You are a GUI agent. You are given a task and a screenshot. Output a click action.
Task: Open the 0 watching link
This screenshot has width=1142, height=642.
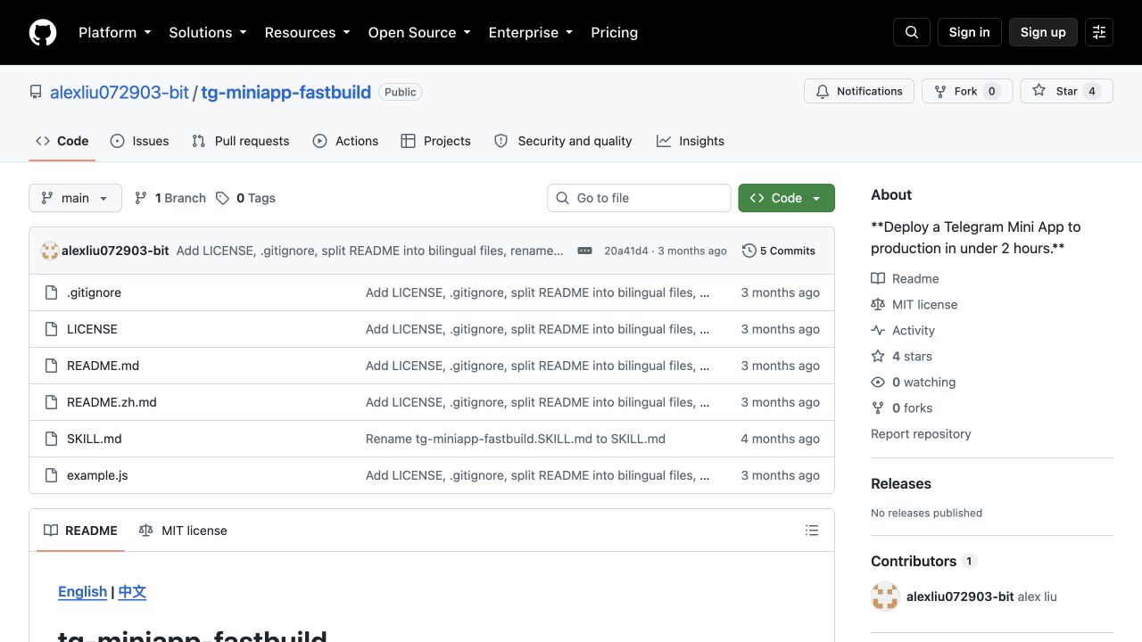[913, 382]
